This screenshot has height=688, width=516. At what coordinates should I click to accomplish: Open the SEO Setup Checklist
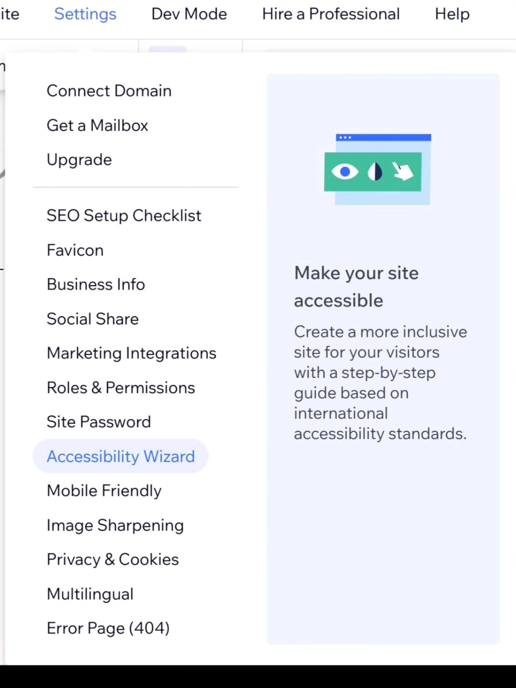pyautogui.click(x=124, y=215)
